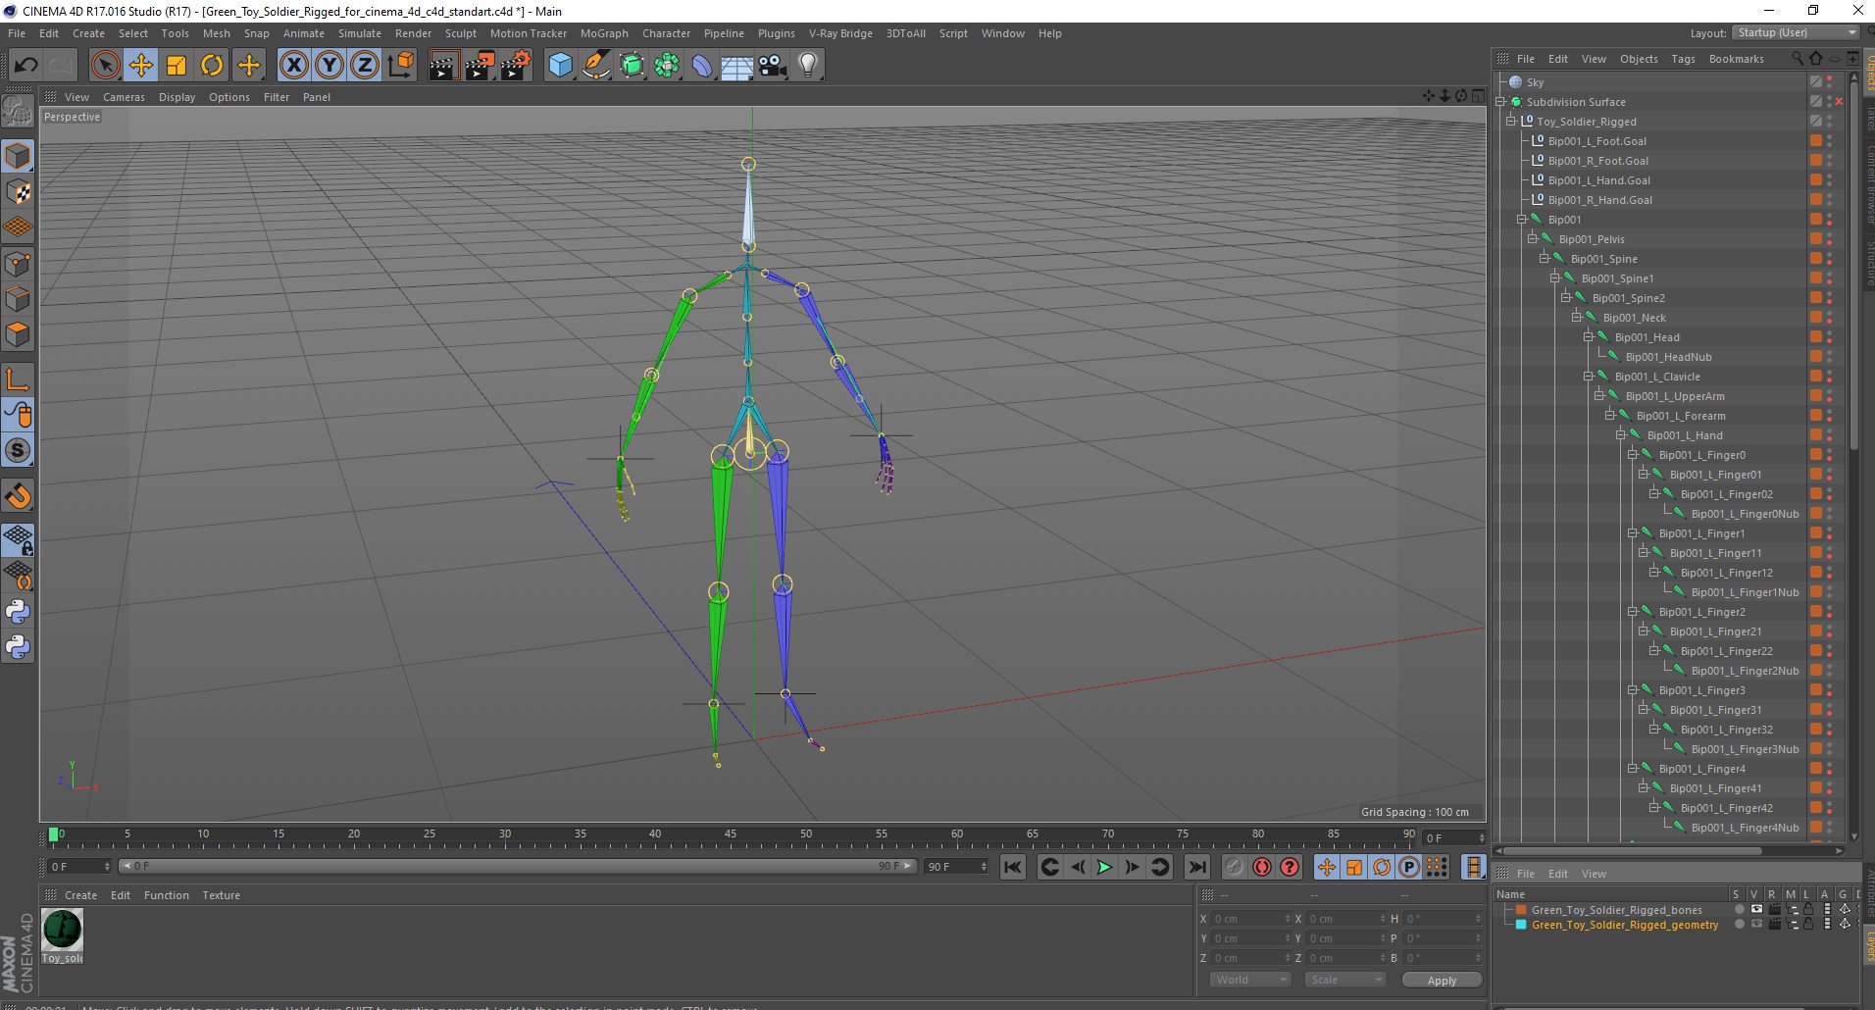Select Polygons mode
This screenshot has height=1010, width=1875.
[18, 334]
